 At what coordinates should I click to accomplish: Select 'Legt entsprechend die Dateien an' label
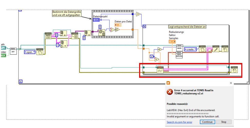(187, 27)
